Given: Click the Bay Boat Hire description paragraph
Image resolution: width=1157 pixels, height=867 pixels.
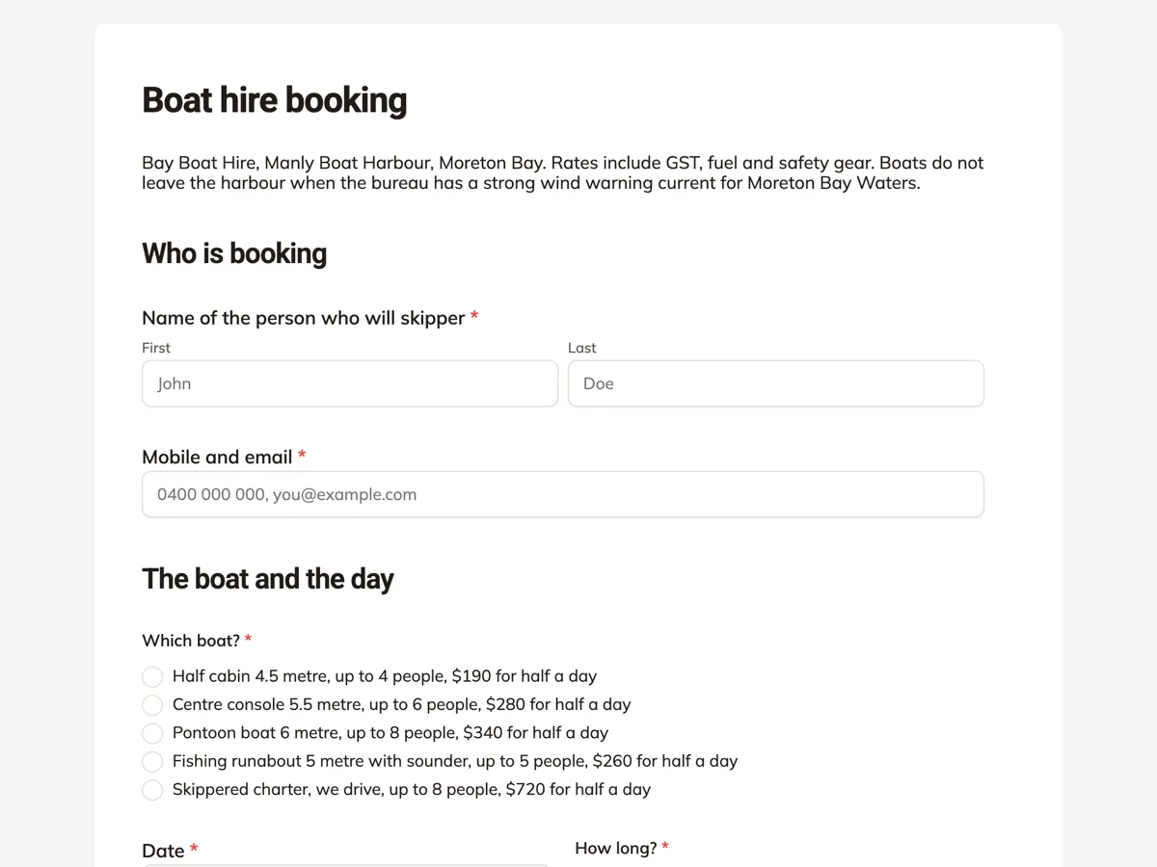Looking at the screenshot, I should tap(563, 172).
